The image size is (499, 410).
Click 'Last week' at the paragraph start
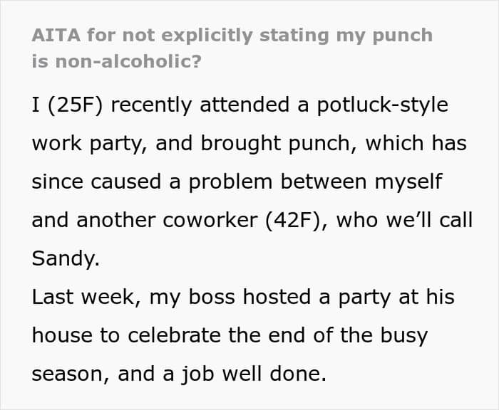[x=83, y=297]
